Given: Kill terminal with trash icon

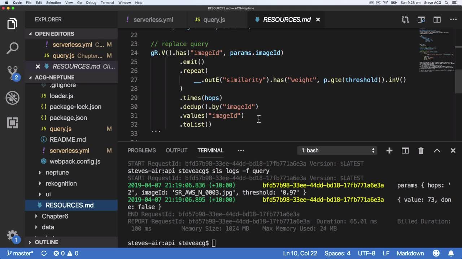Looking at the screenshot, I should tap(421, 150).
